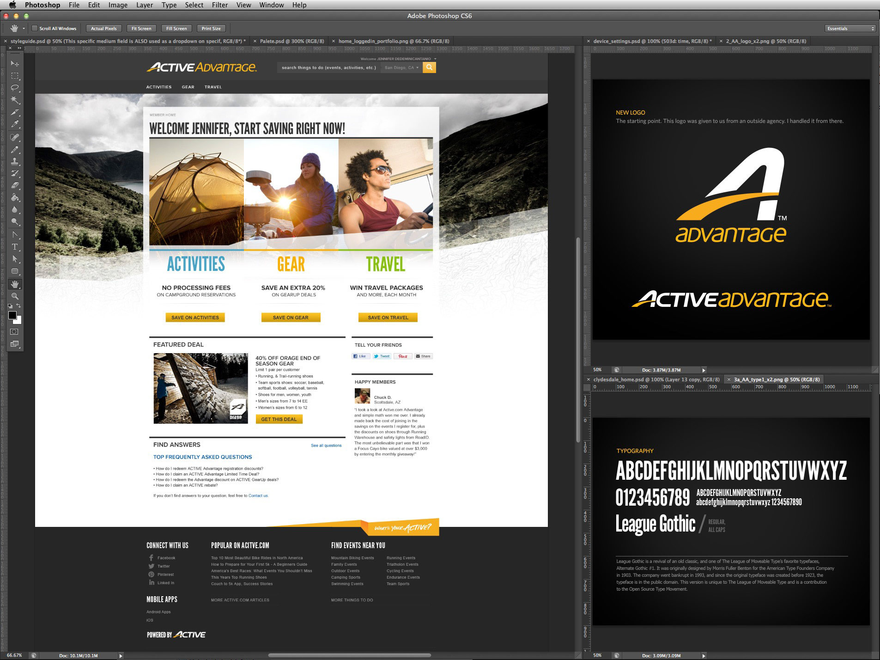Click 50% zoom field in 2_AA_logo window
The image size is (880, 660).
pos(598,370)
